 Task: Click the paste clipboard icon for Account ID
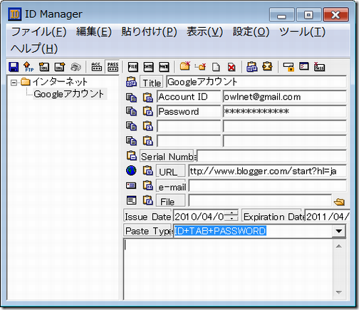(147, 98)
